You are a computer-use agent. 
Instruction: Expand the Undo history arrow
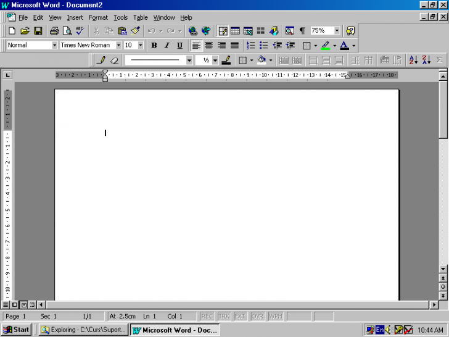point(160,31)
